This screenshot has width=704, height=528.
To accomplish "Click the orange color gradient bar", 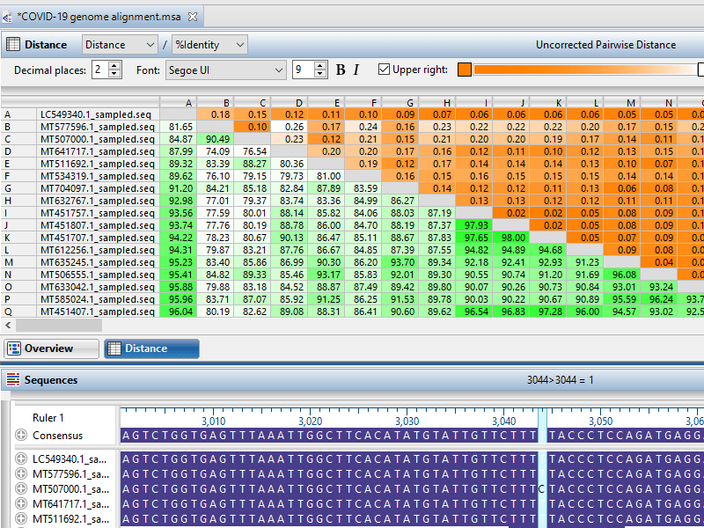I will click(583, 68).
